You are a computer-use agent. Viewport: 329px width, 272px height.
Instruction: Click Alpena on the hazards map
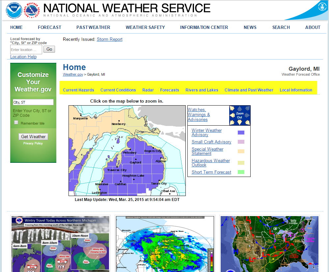(160, 161)
